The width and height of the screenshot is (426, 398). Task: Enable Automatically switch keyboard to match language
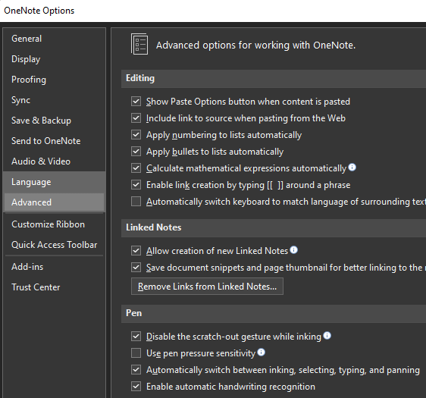[136, 202]
